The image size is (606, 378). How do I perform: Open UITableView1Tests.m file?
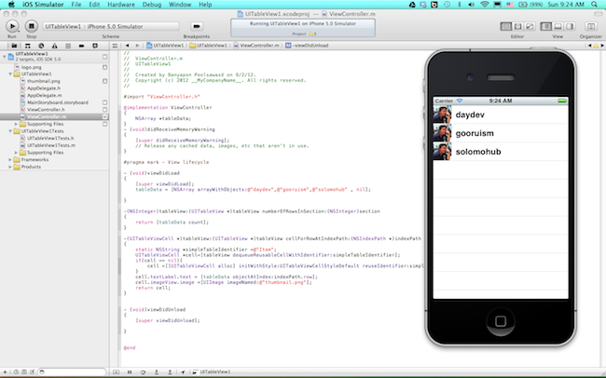pos(50,145)
